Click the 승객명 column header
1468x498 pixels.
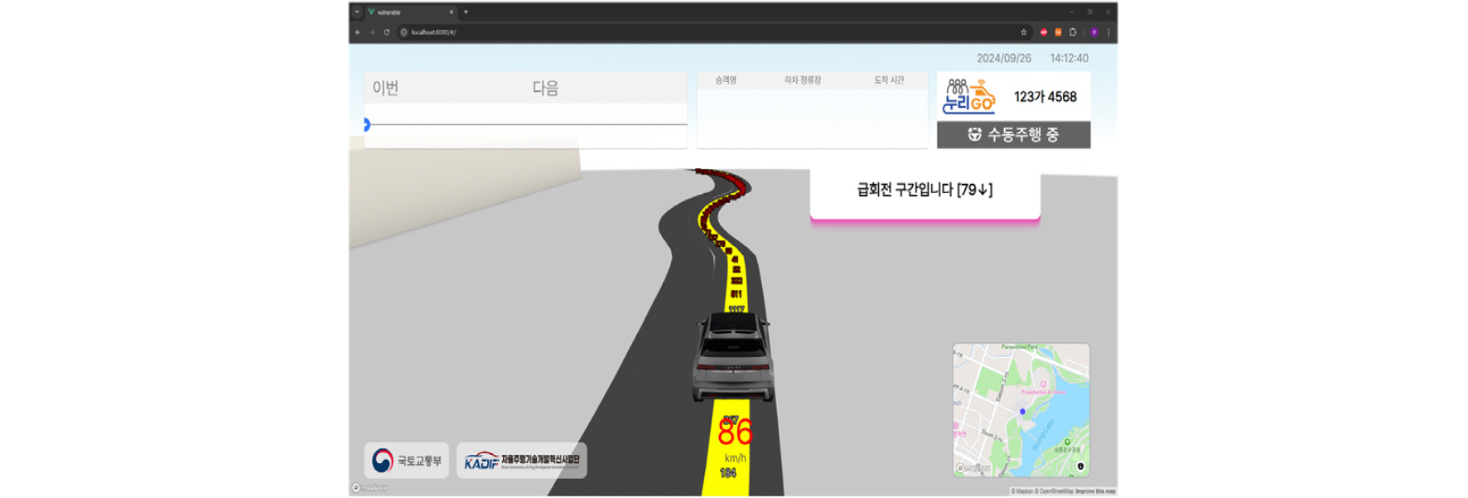point(726,80)
